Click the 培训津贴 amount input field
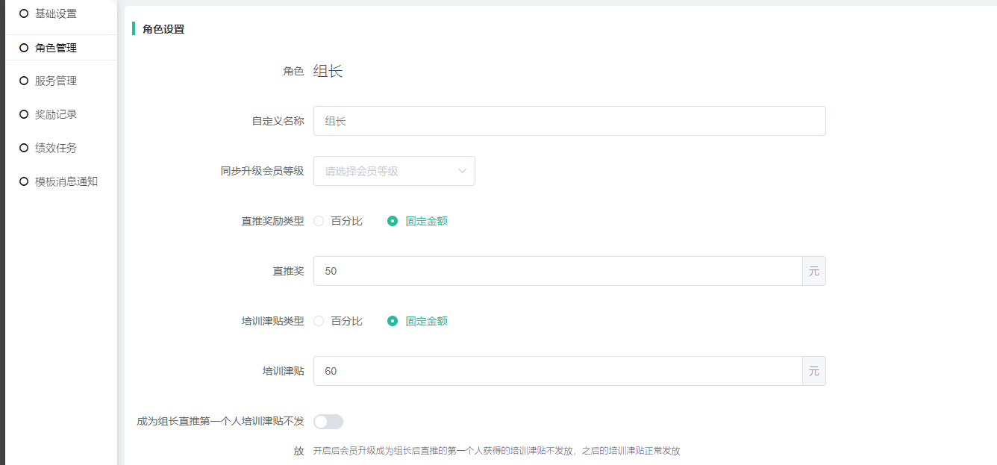 click(x=557, y=371)
